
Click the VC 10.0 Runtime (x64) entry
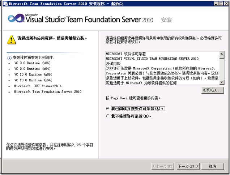point(33,80)
